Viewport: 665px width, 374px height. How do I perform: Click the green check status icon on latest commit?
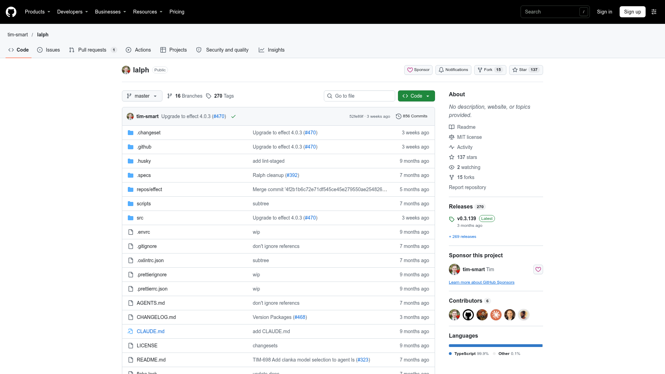(233, 116)
